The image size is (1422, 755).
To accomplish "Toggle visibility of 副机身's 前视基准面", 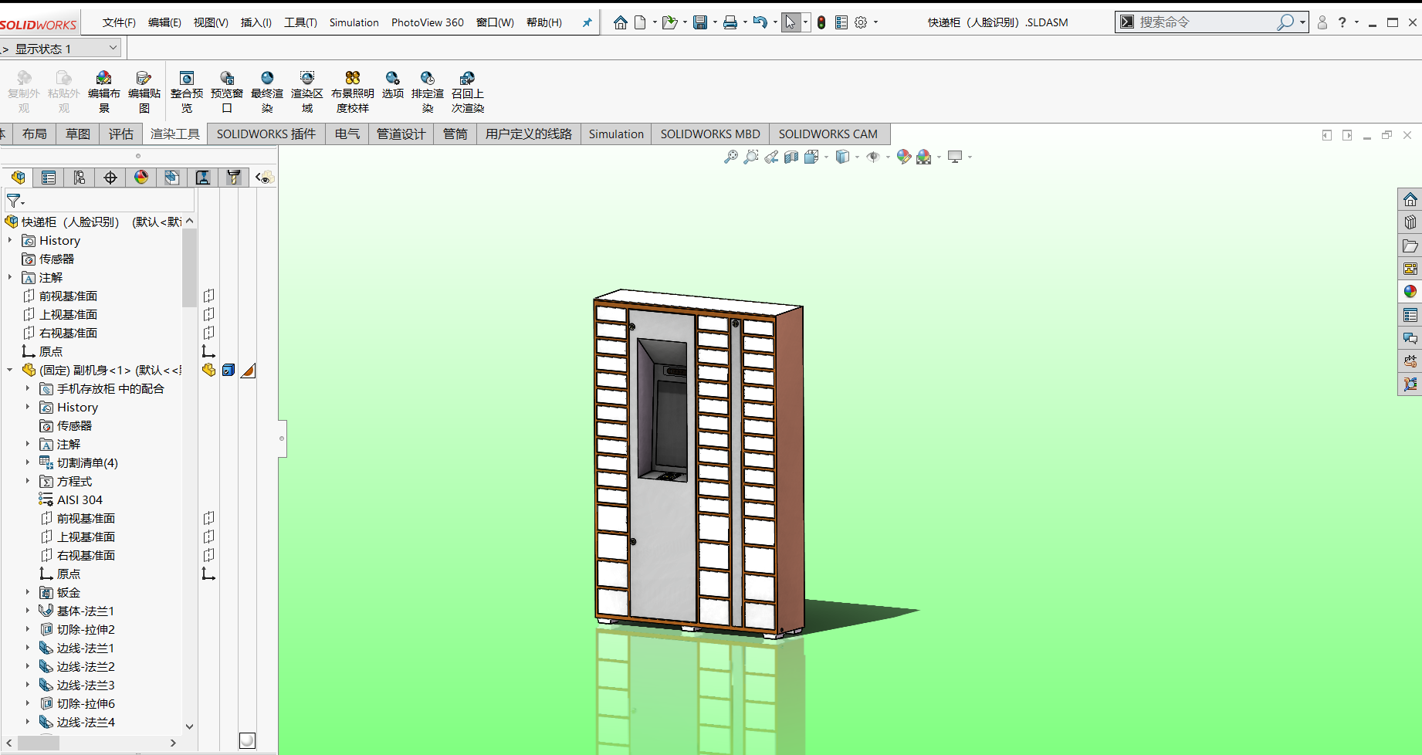I will (208, 518).
